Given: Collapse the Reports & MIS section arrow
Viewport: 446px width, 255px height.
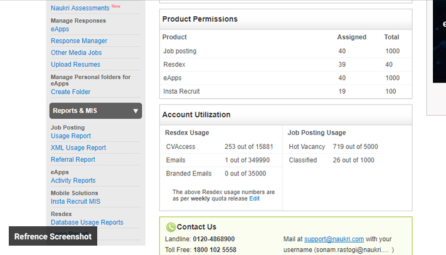Looking at the screenshot, I should click(x=135, y=111).
